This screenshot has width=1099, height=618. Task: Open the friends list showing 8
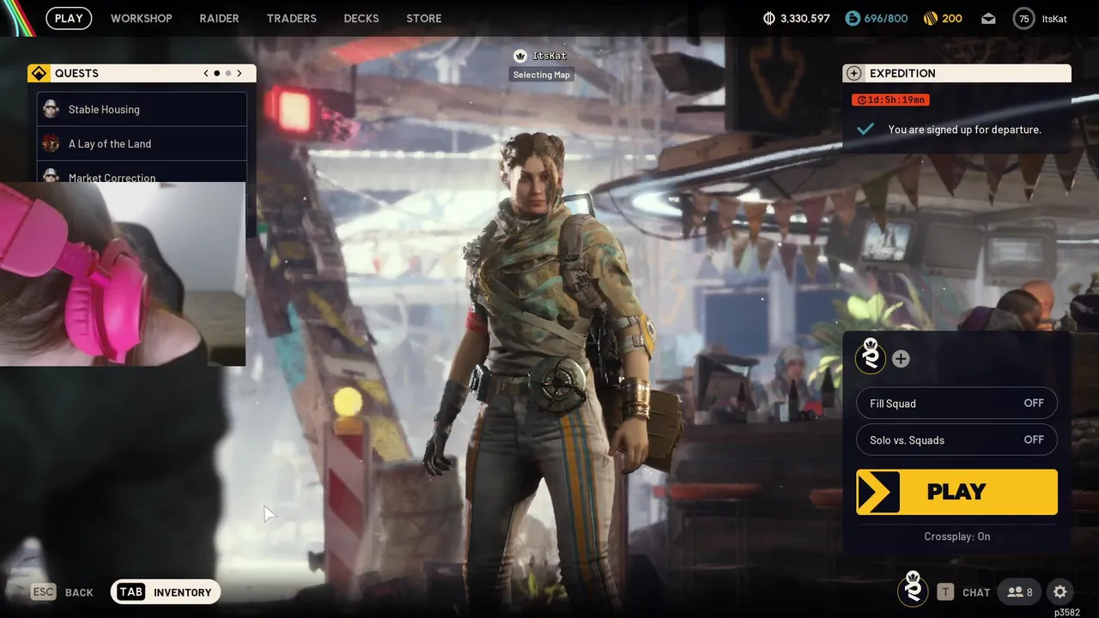pyautogui.click(x=1020, y=591)
